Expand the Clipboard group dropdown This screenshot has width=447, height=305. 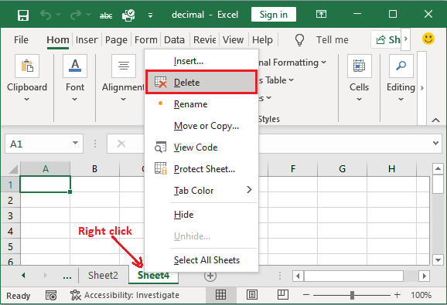pyautogui.click(x=26, y=100)
